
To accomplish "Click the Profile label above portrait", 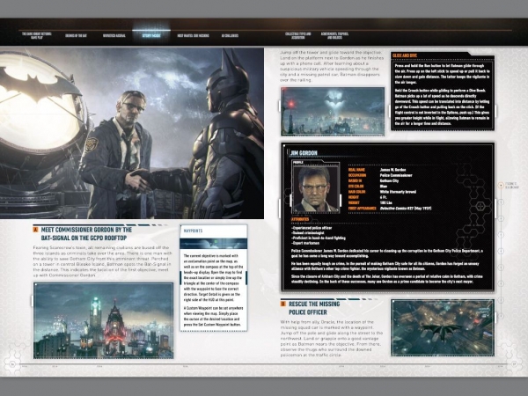I will click(298, 162).
